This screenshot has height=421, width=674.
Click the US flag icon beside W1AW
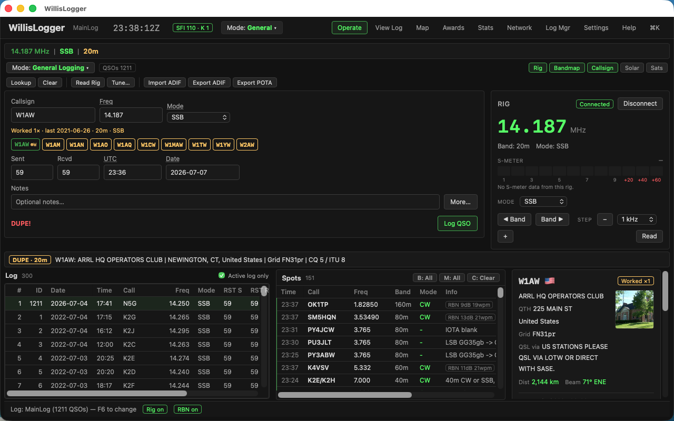[x=550, y=281]
